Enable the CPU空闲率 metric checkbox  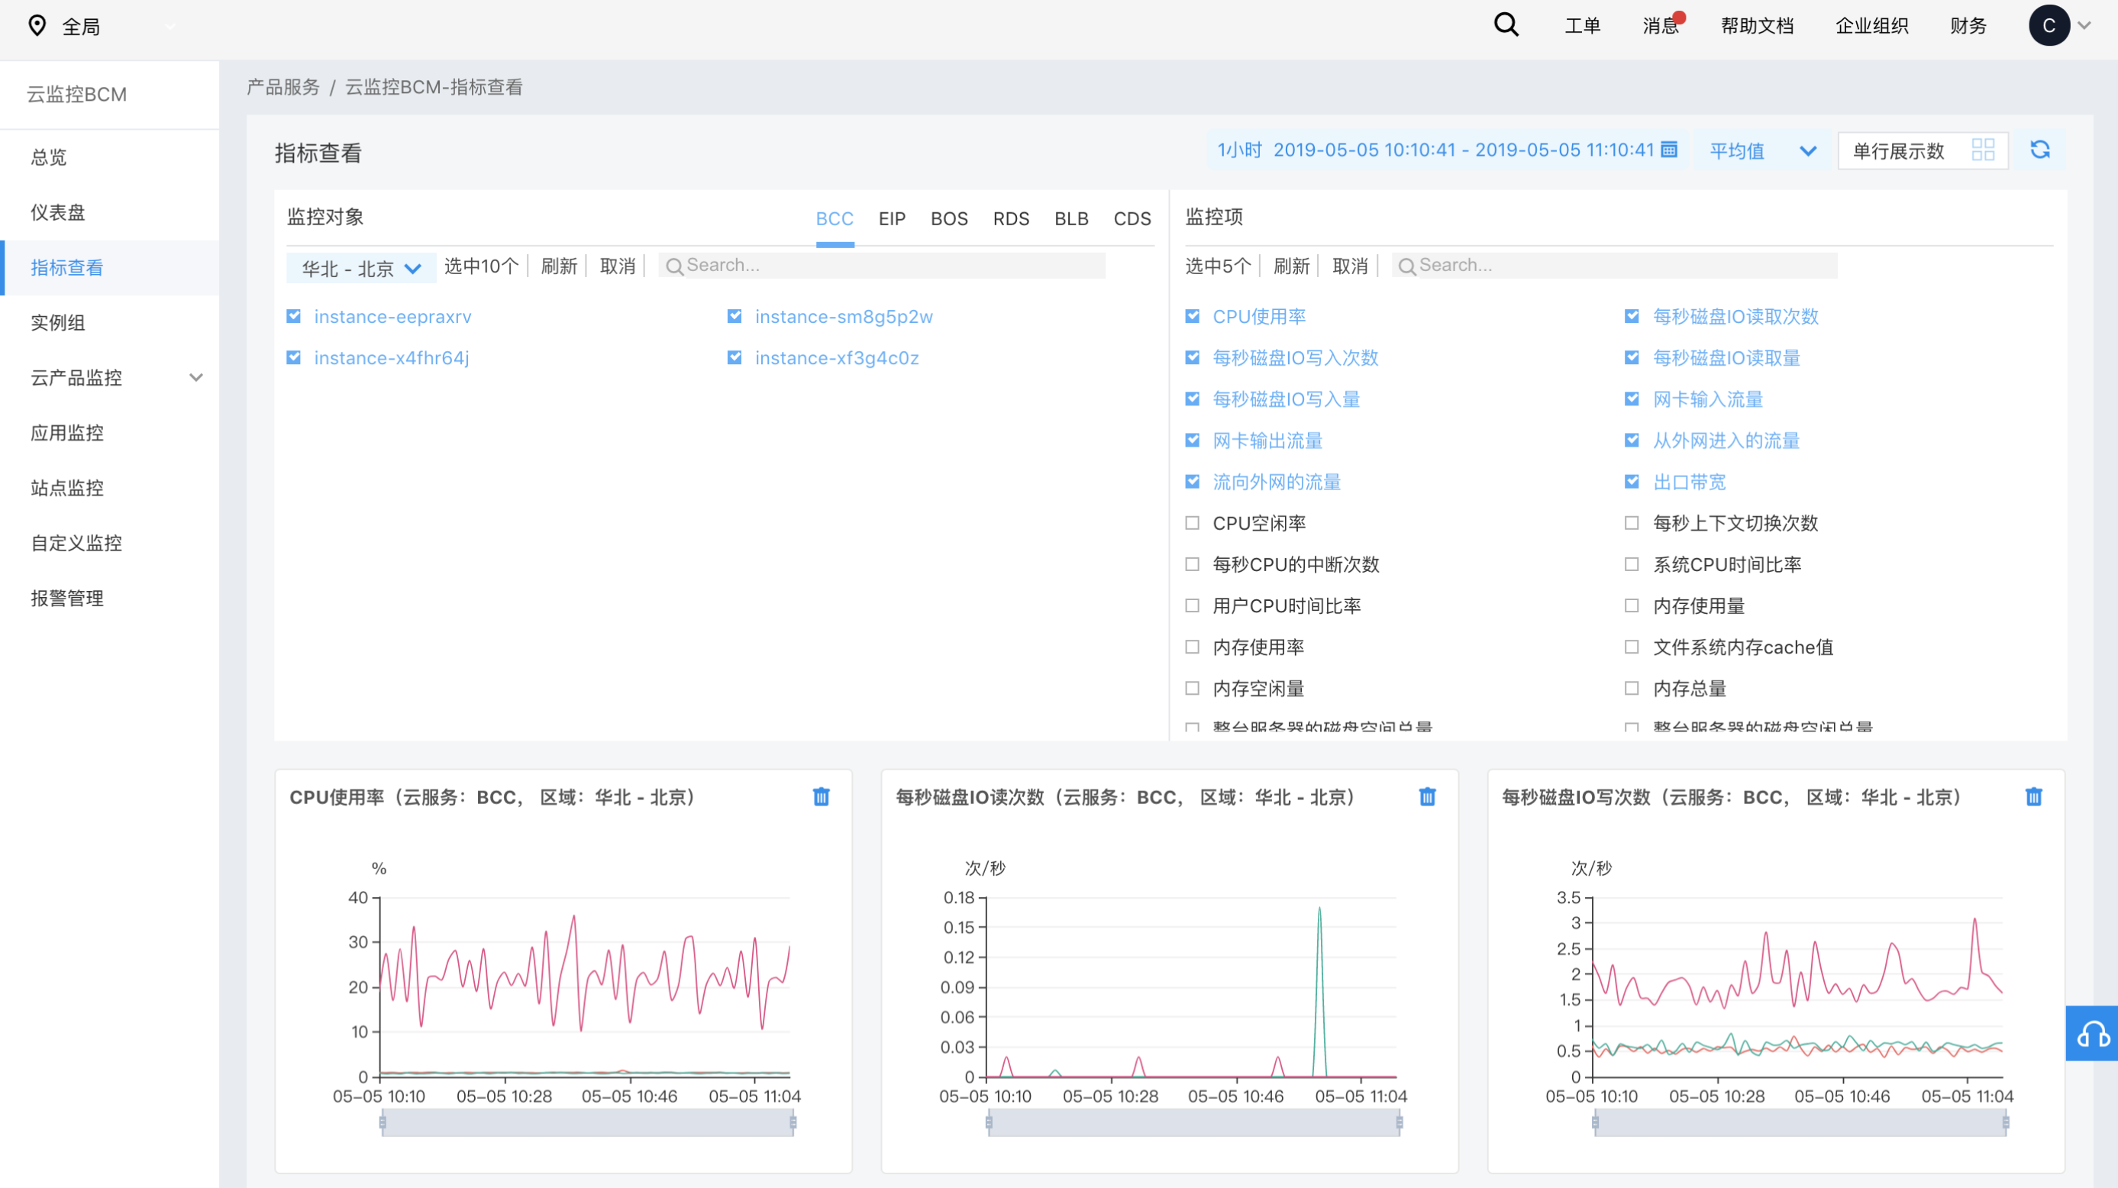coord(1192,523)
